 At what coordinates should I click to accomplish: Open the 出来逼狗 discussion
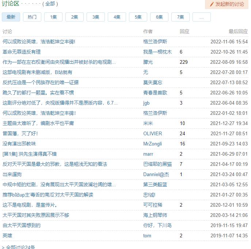(12, 175)
